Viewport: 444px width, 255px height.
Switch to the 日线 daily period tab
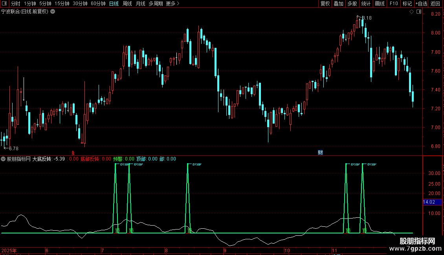point(114,4)
